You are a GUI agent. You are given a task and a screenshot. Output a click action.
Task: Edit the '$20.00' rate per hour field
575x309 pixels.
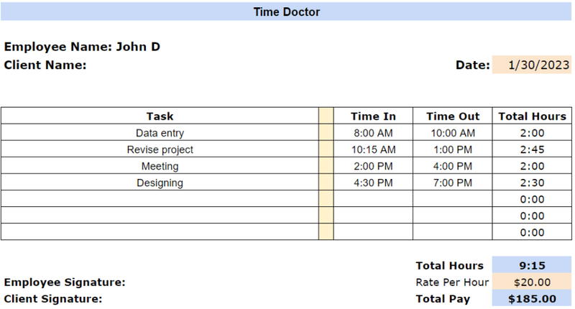[532, 282]
